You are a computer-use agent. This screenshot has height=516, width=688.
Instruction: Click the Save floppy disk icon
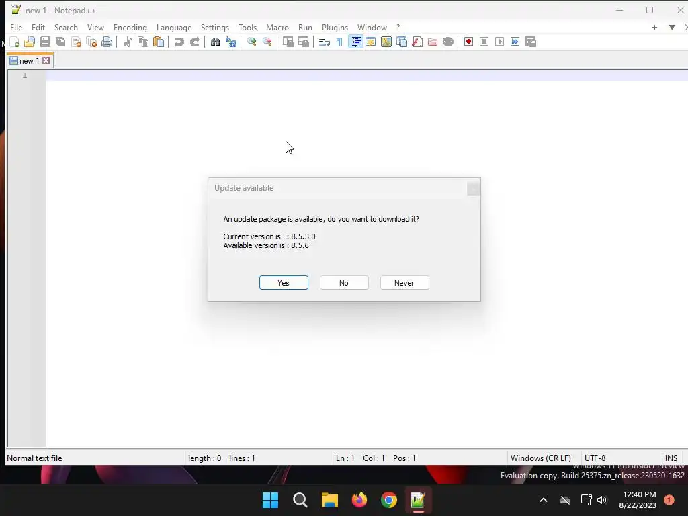[45, 42]
